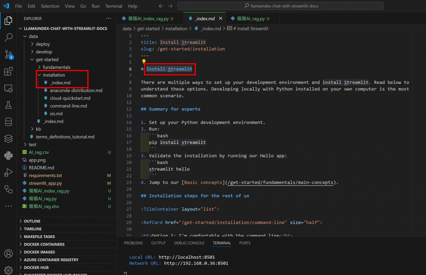This screenshot has width=426, height=275.
Task: Open streamlit_app.py file
Action: click(67, 183)
